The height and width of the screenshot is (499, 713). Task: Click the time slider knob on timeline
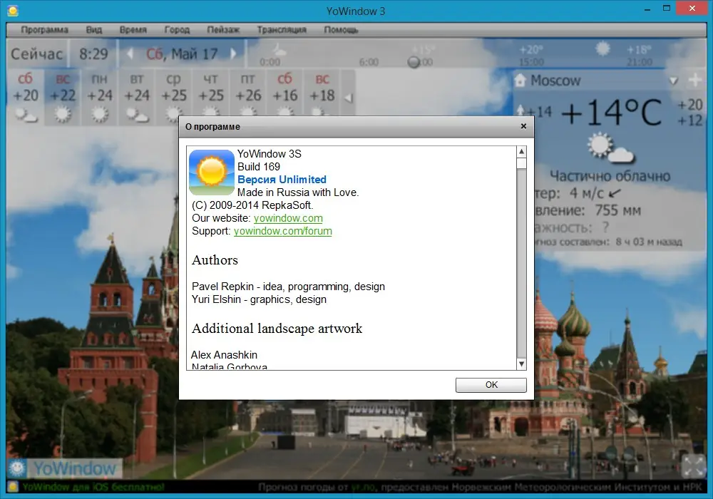(x=414, y=62)
